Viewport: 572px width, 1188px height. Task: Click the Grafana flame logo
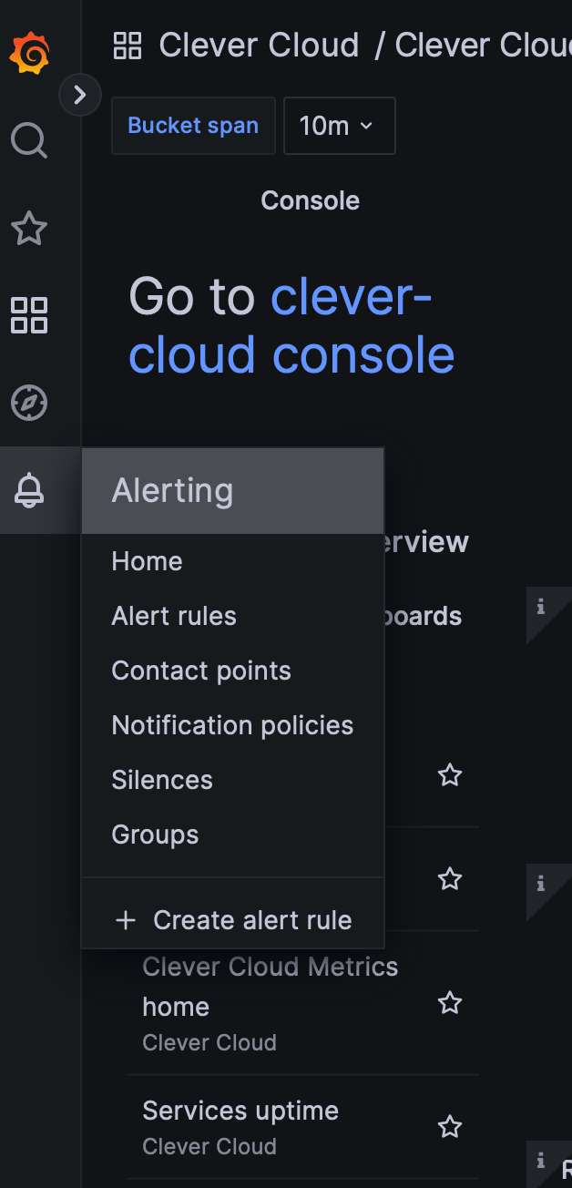click(29, 52)
